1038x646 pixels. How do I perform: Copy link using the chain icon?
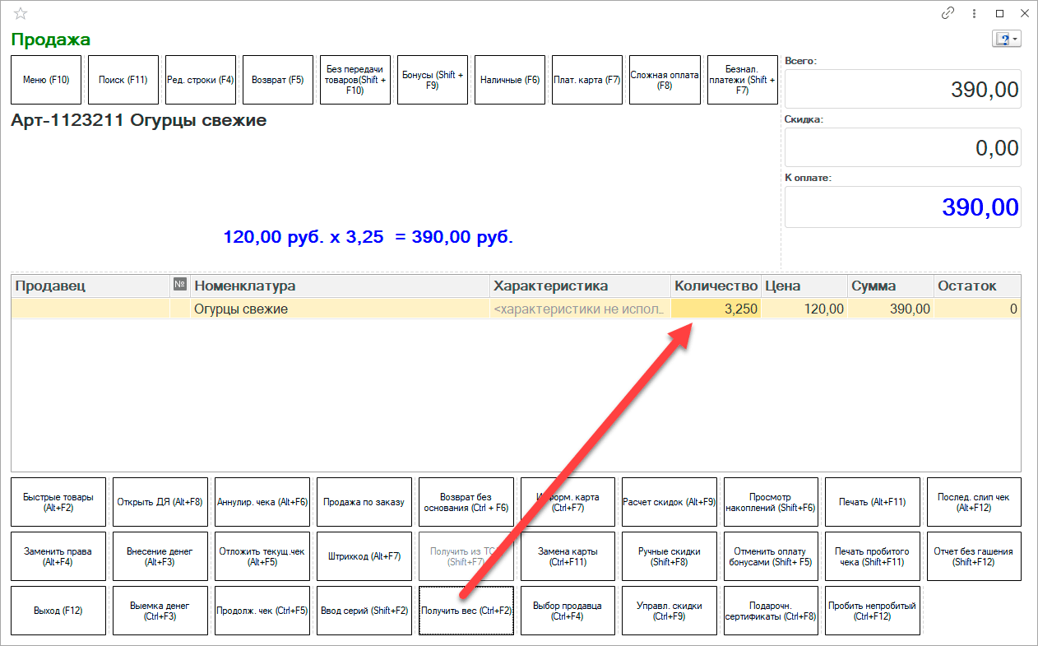[948, 13]
